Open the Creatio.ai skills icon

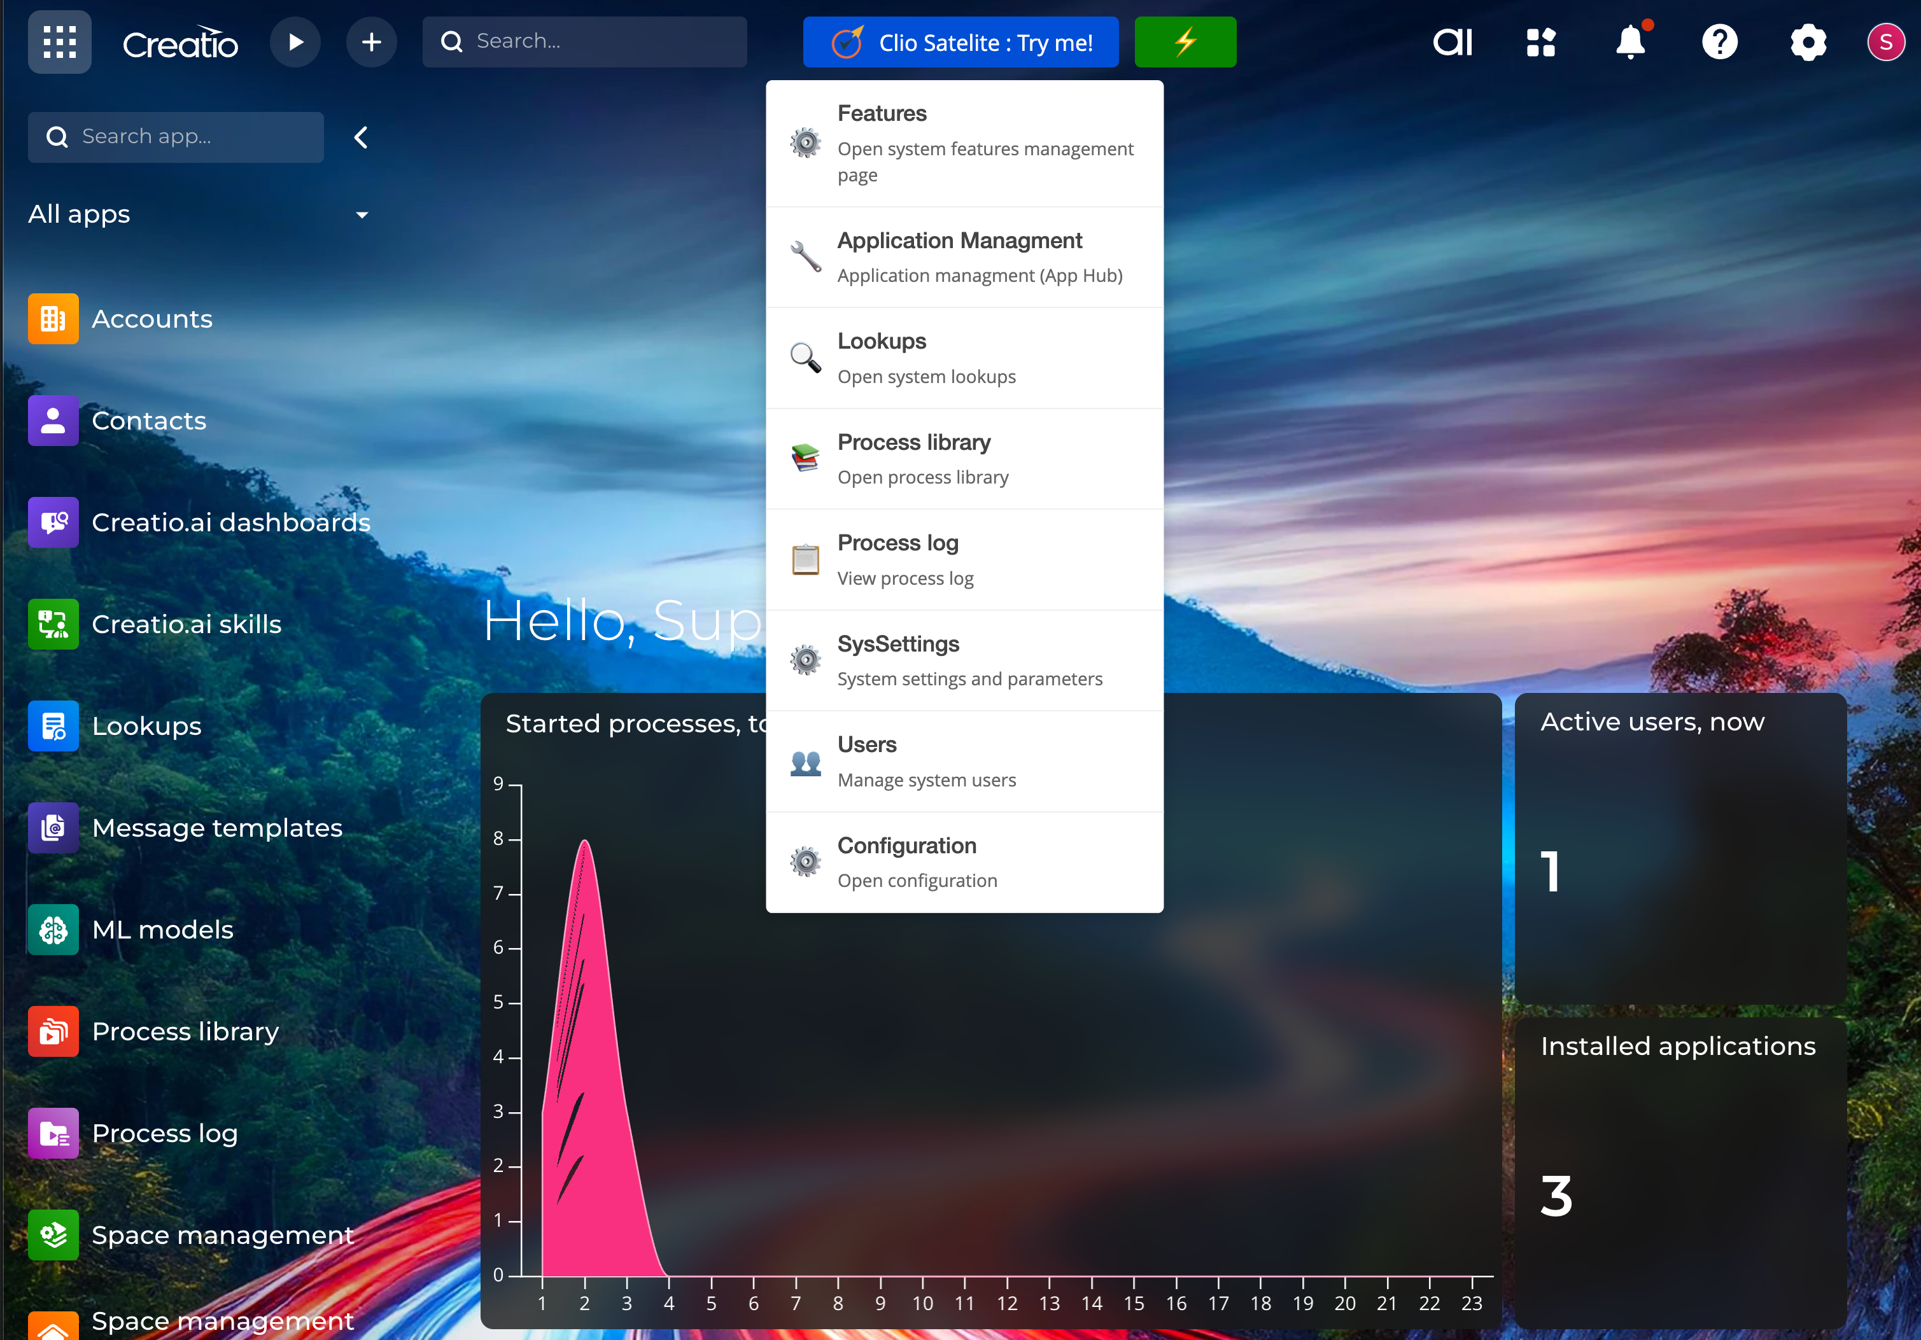(x=53, y=624)
